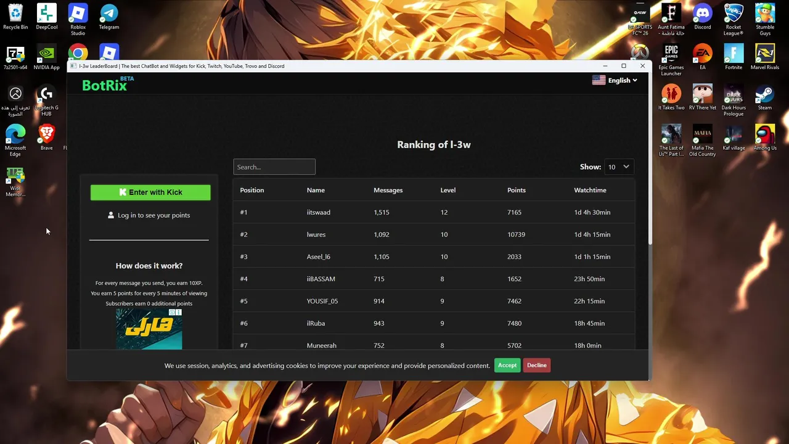The image size is (789, 444).
Task: Click the 1,515 messages cell
Action: pos(382,212)
